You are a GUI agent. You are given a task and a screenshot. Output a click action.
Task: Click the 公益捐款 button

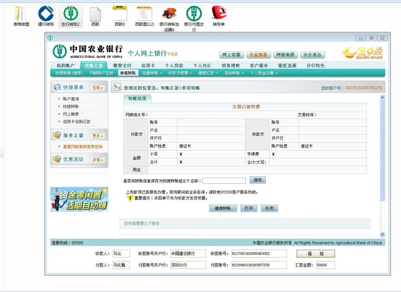258,55
